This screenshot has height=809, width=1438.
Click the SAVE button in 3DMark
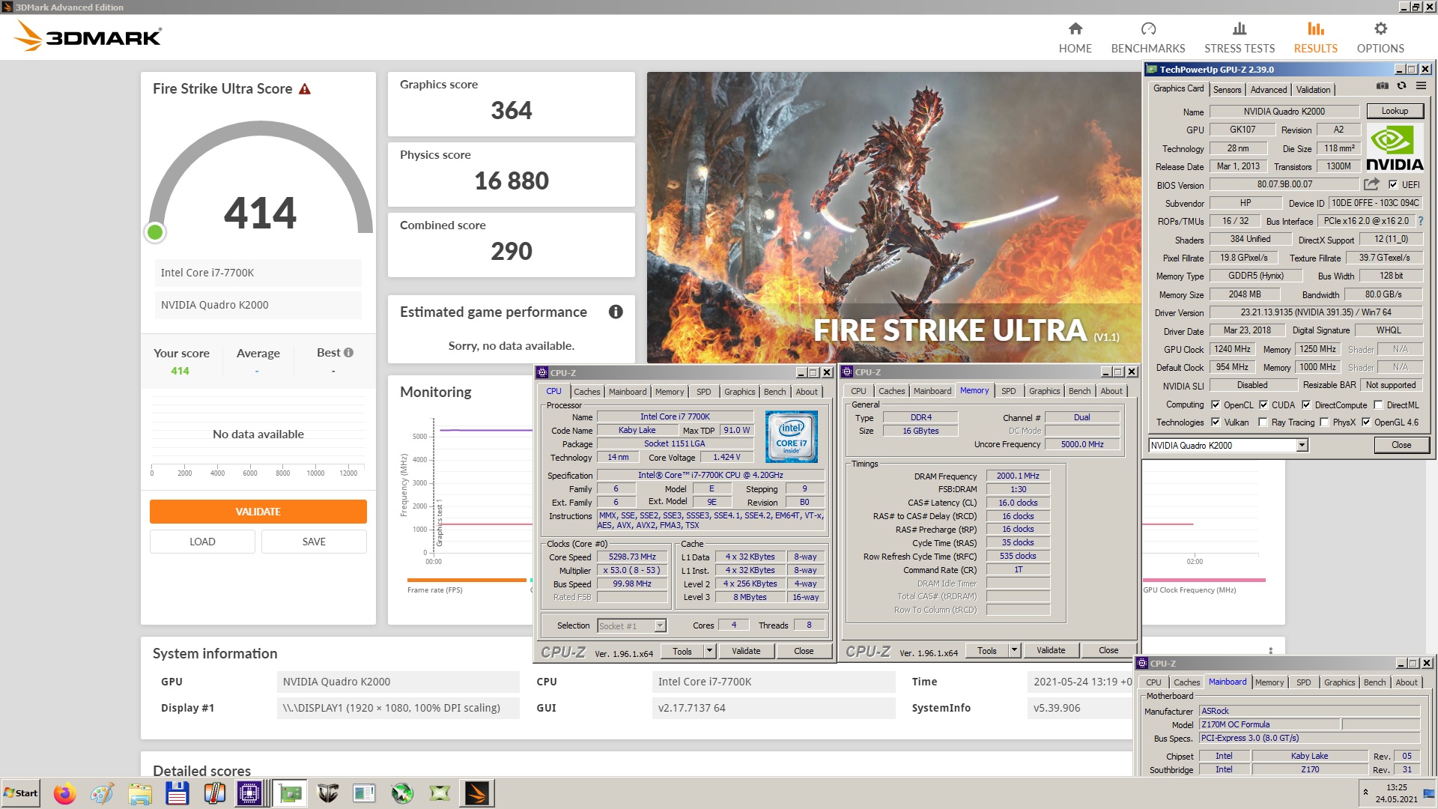coord(314,542)
